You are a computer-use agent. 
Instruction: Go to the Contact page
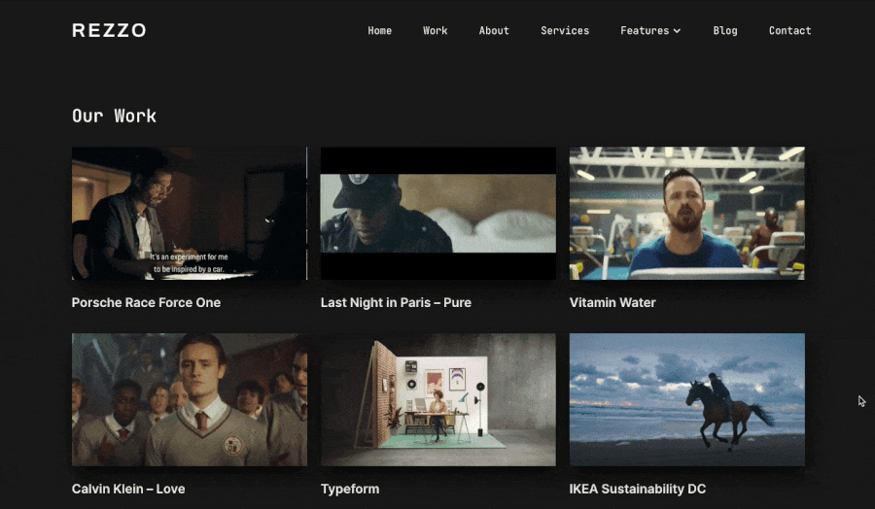(789, 31)
